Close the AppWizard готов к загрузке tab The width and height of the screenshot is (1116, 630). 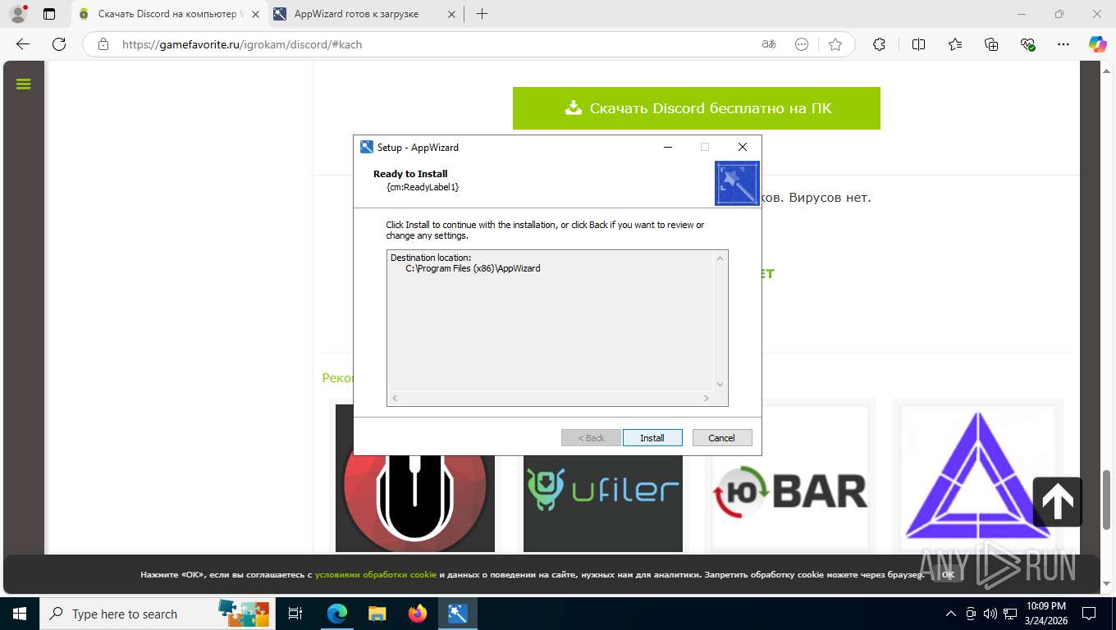451,14
